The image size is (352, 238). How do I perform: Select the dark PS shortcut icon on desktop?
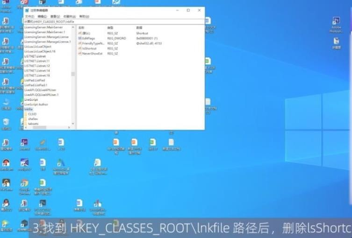pyautogui.click(x=43, y=207)
